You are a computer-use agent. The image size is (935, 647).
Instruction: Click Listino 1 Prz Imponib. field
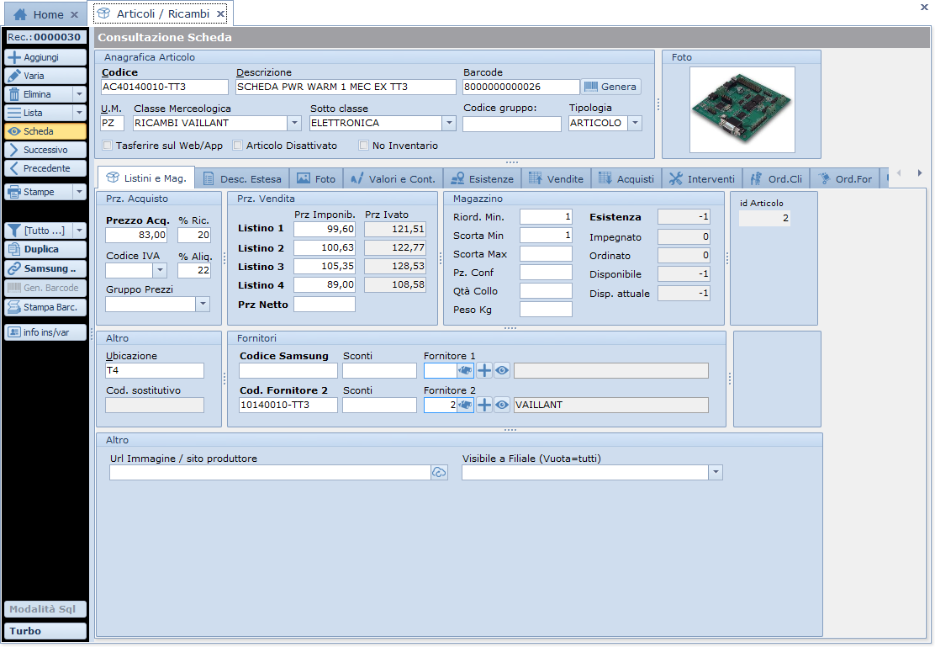(x=325, y=229)
